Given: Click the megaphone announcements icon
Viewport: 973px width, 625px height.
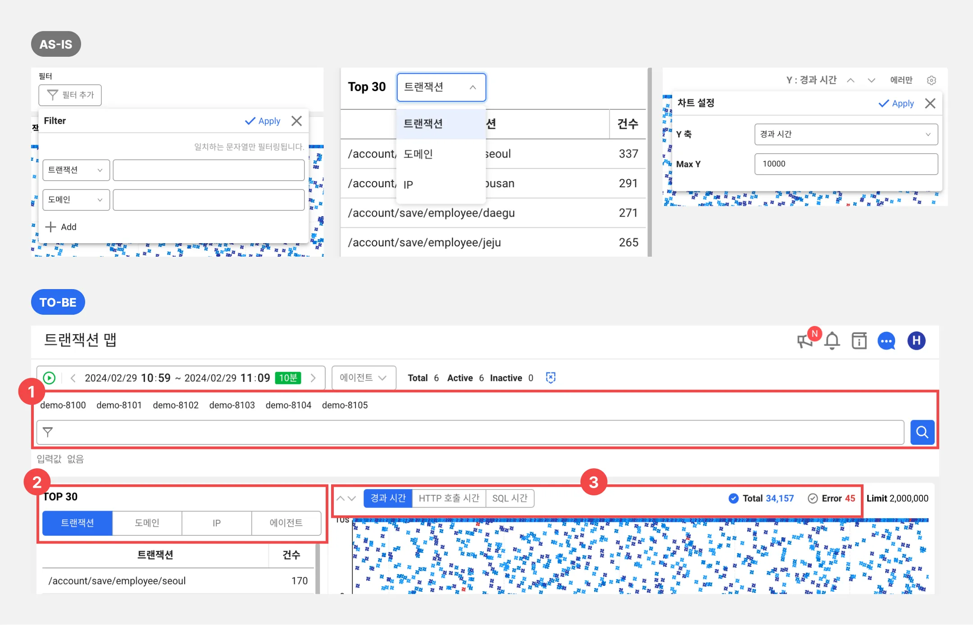Looking at the screenshot, I should coord(805,341).
